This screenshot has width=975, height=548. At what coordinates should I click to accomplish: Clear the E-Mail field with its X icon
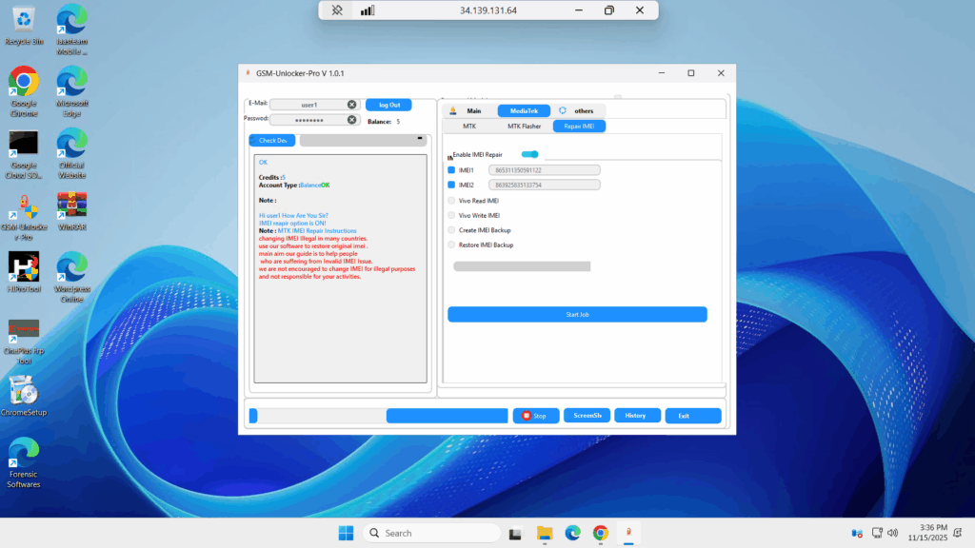(x=351, y=105)
